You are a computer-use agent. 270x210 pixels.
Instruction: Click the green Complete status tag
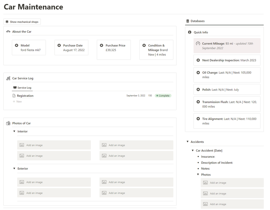(x=163, y=96)
